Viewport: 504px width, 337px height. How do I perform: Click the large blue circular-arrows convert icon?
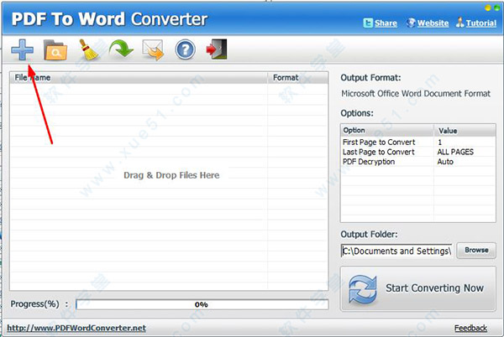click(362, 288)
